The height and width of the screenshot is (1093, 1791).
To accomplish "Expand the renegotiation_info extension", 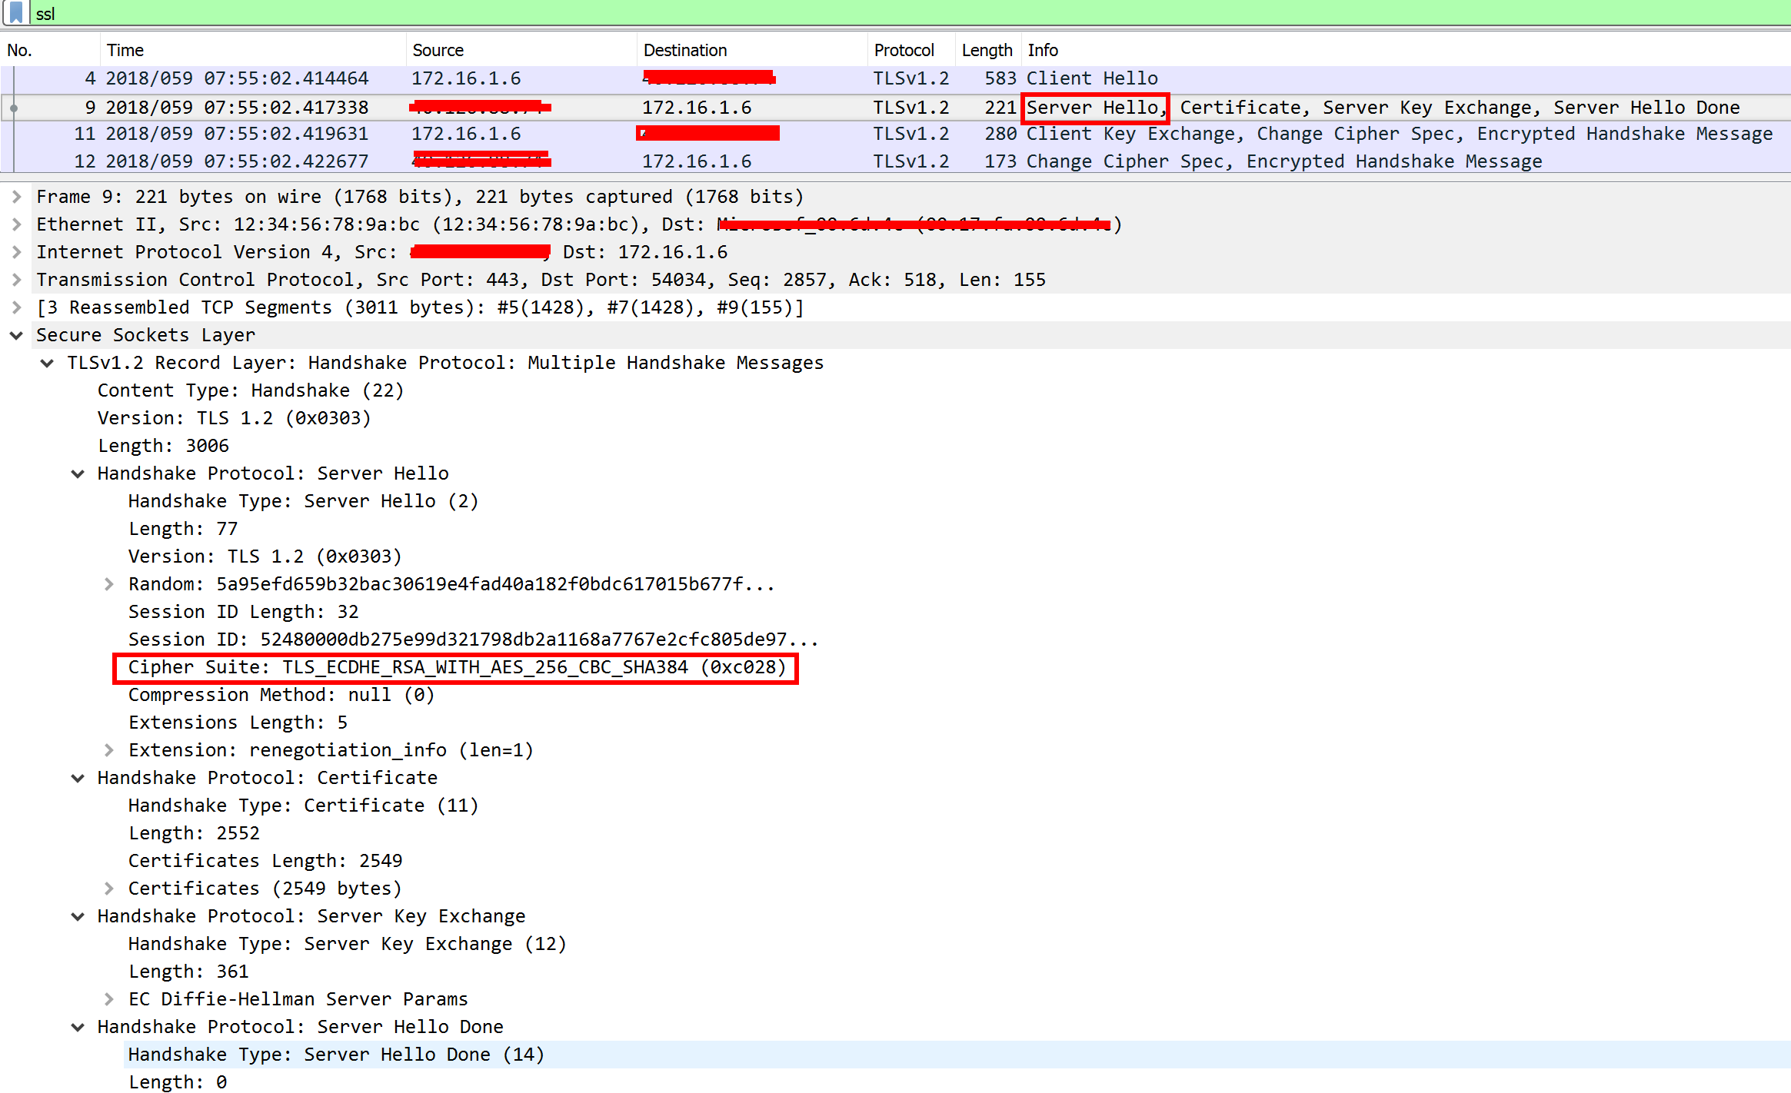I will 108,750.
